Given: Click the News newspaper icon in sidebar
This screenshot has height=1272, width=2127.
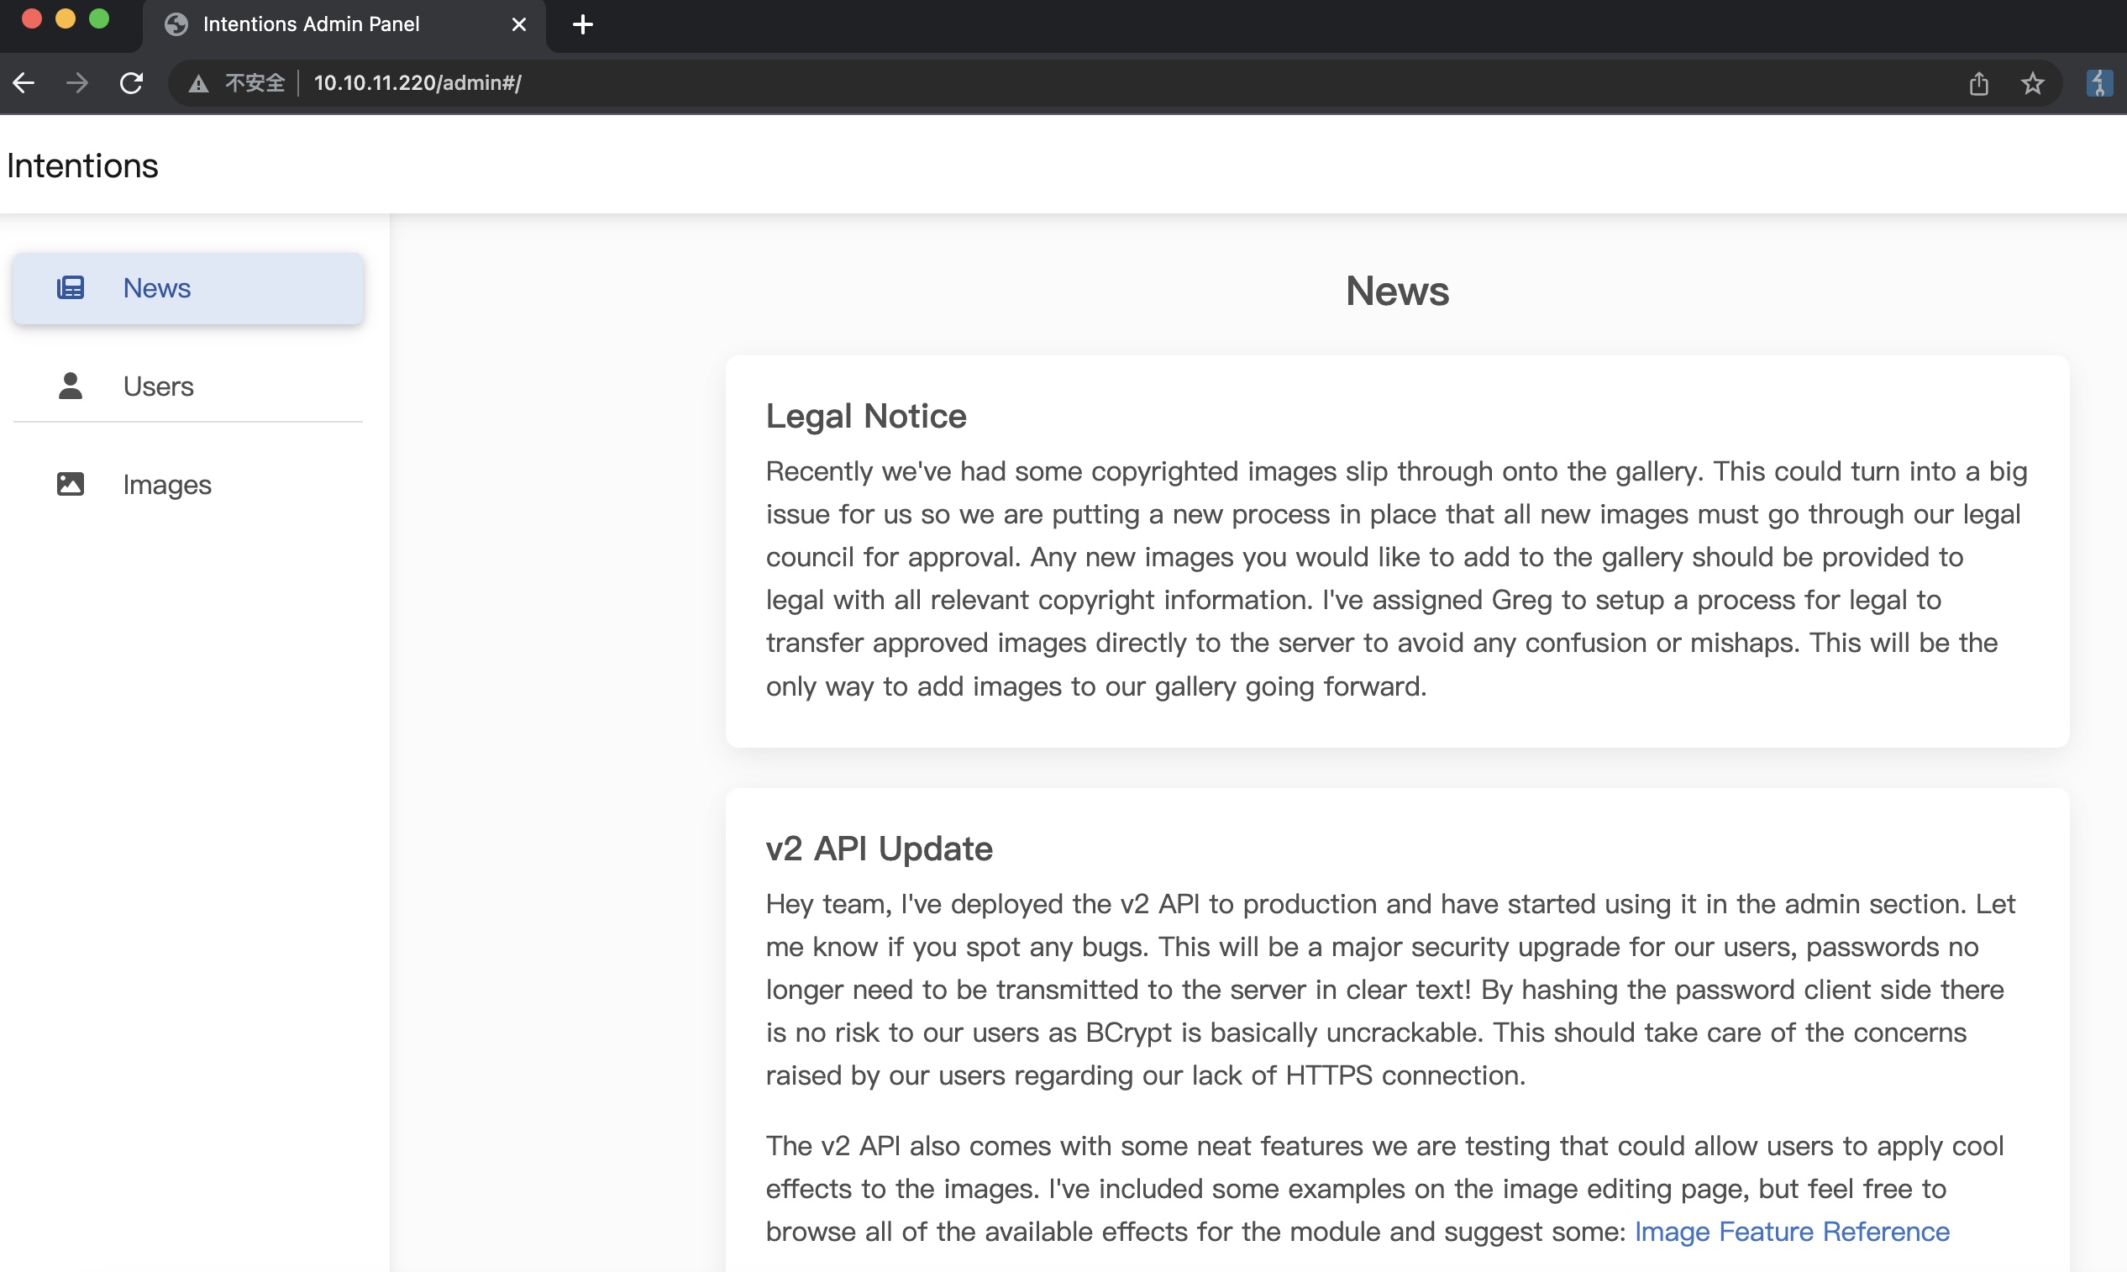Looking at the screenshot, I should (x=71, y=288).
